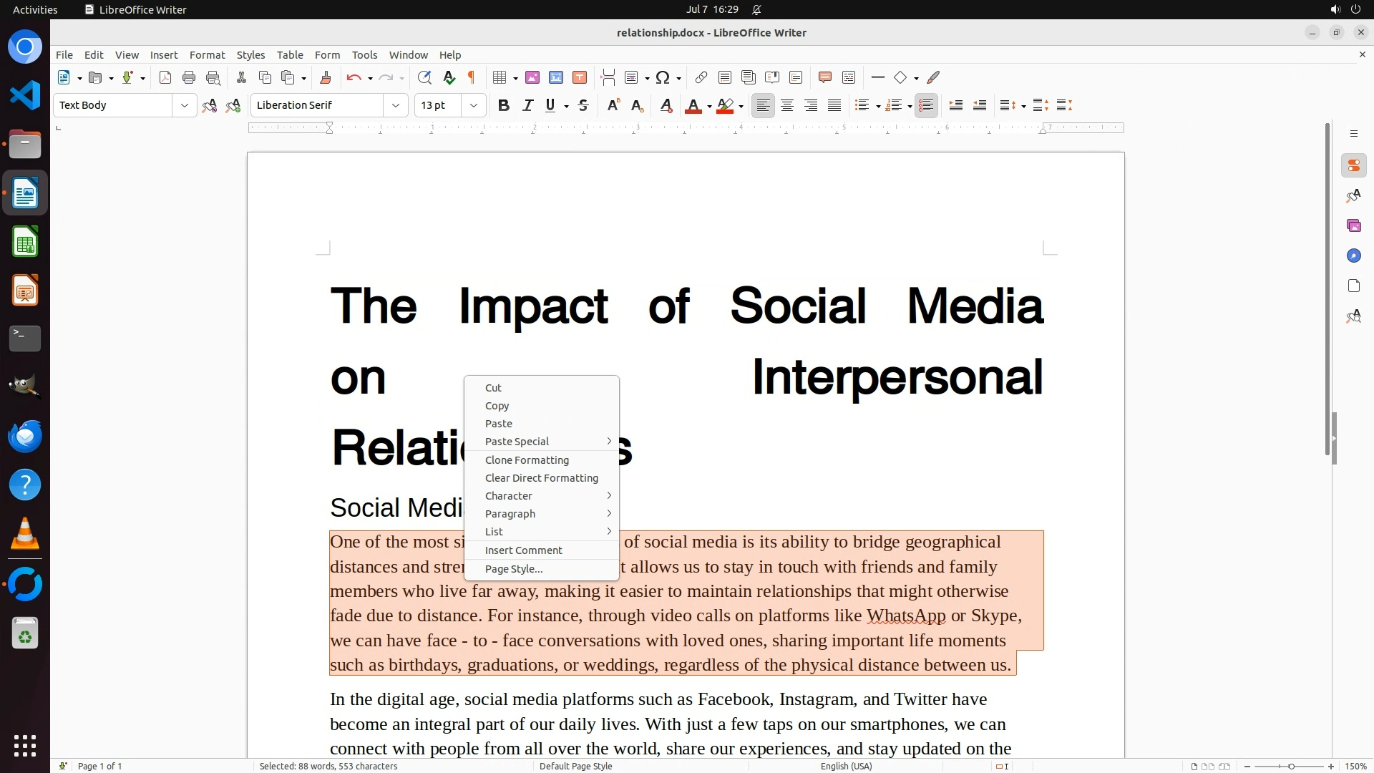Expand the font name dropdown list
The width and height of the screenshot is (1374, 773).
point(395,105)
